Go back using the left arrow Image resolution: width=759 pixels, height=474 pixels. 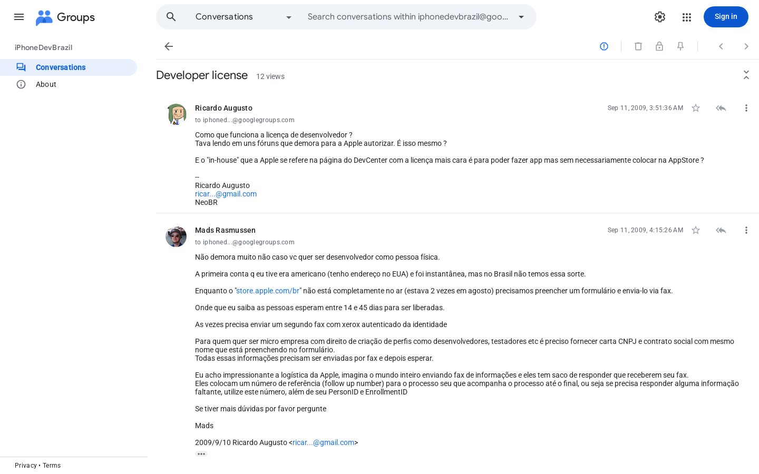click(x=169, y=46)
